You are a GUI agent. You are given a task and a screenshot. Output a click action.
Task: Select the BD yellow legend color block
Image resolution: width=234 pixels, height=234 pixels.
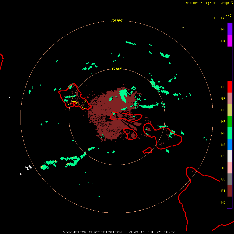pyautogui.click(x=230, y=110)
